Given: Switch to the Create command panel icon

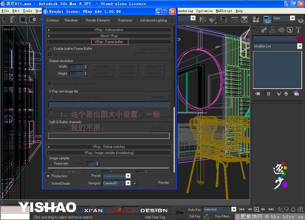Looking at the screenshot, I should click(x=256, y=30).
